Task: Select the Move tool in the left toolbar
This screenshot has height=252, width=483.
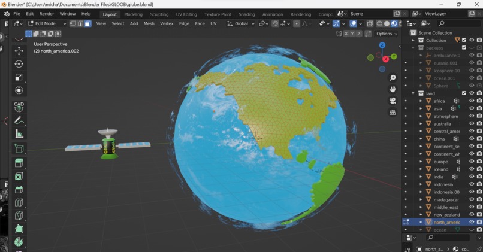Action: point(19,51)
